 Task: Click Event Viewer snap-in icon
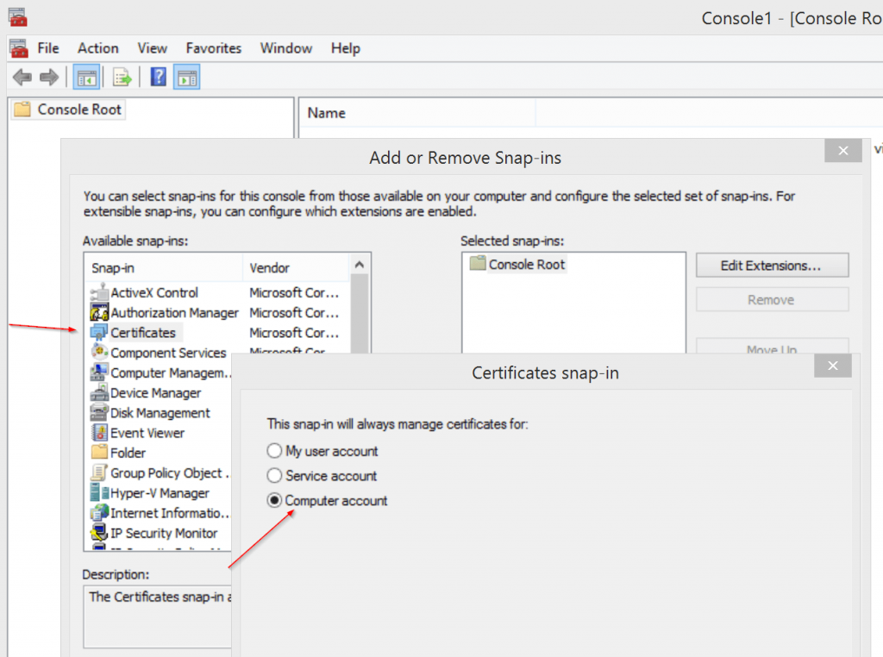pos(99,432)
